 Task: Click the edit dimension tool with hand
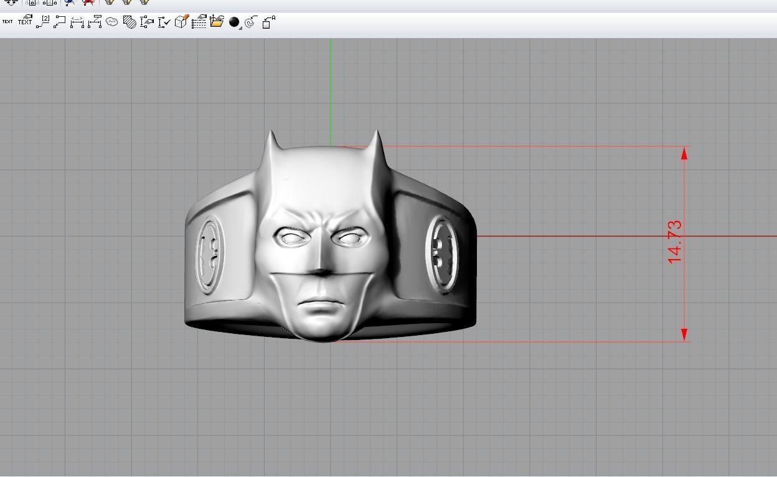tap(147, 22)
